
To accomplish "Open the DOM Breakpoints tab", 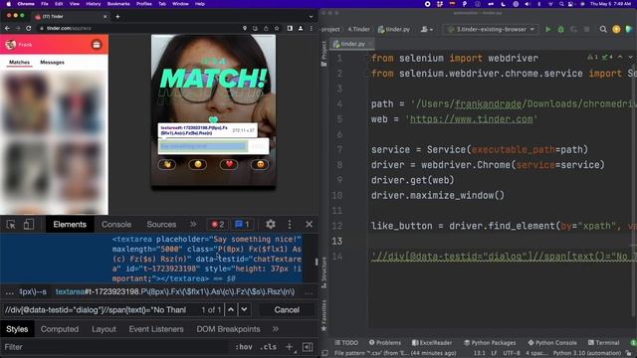I will pos(228,329).
